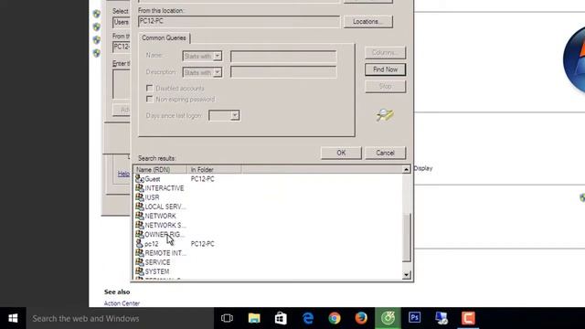Focus the Name query text field
The image size is (585, 329).
283,57
